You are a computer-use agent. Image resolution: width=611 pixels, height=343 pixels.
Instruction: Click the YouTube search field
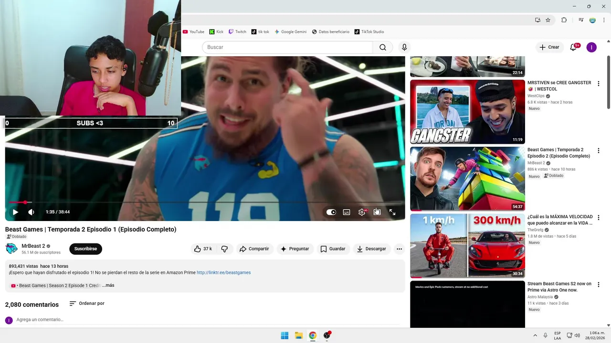tap(287, 47)
